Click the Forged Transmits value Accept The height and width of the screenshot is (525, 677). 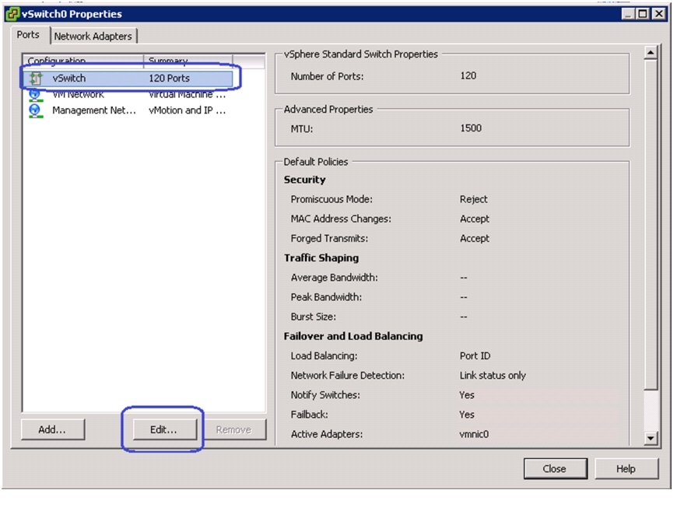[x=475, y=239]
